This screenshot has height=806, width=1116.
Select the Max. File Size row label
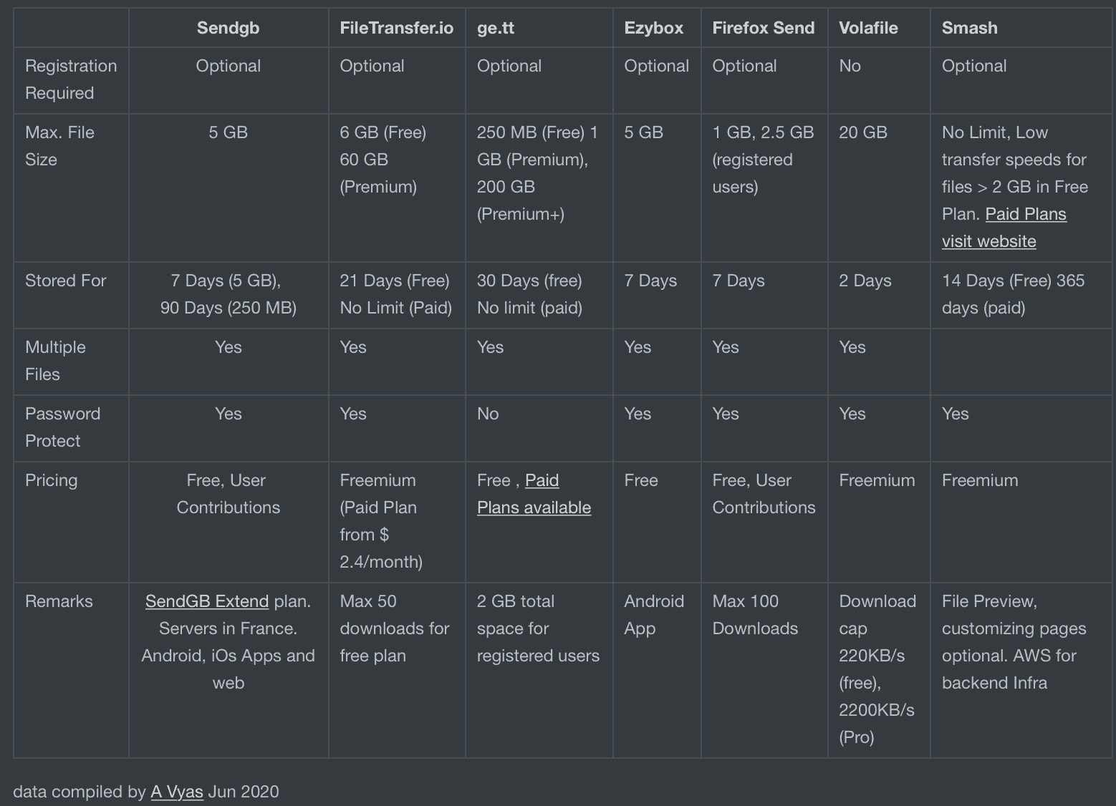point(60,146)
